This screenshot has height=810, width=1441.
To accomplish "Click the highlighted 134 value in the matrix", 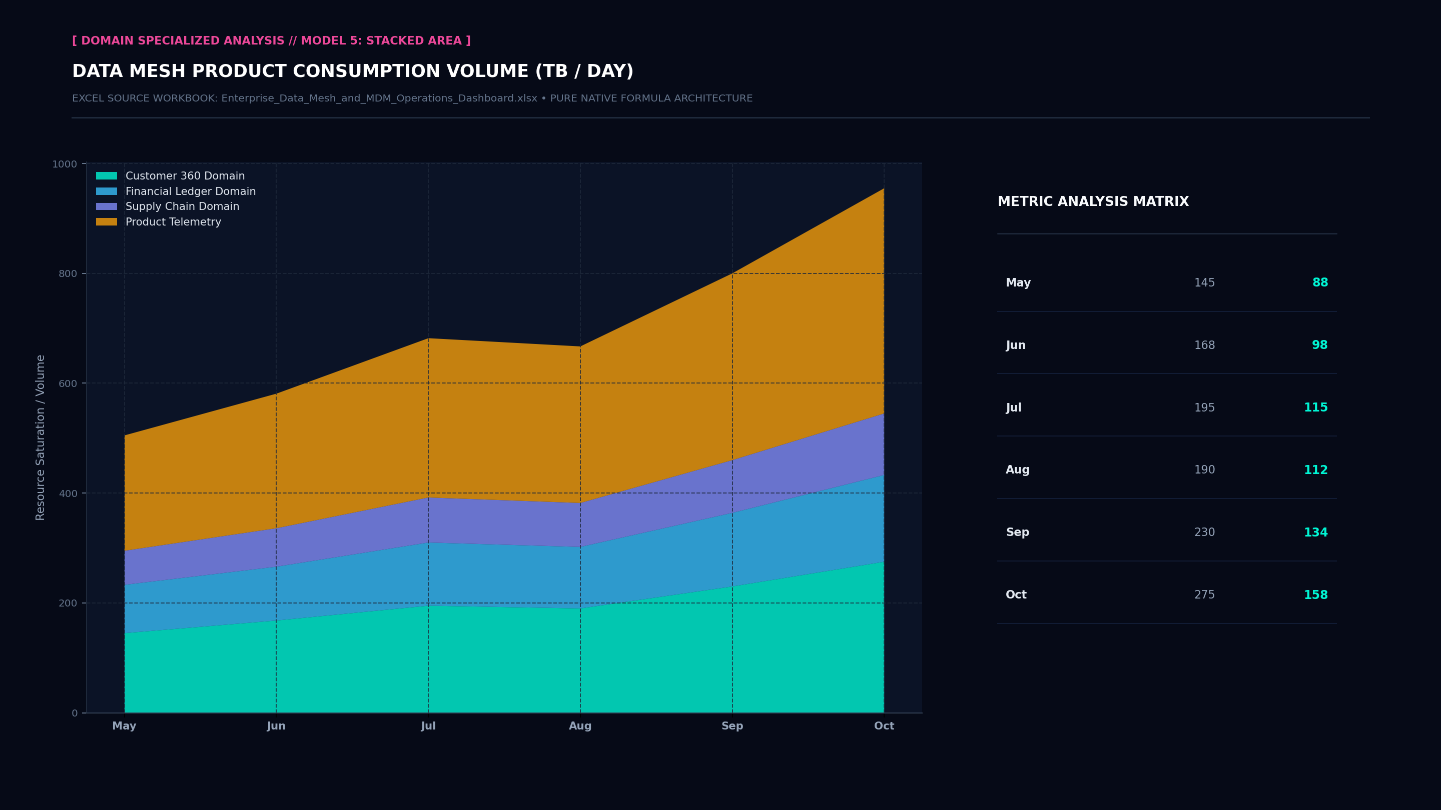I will pos(1316,532).
